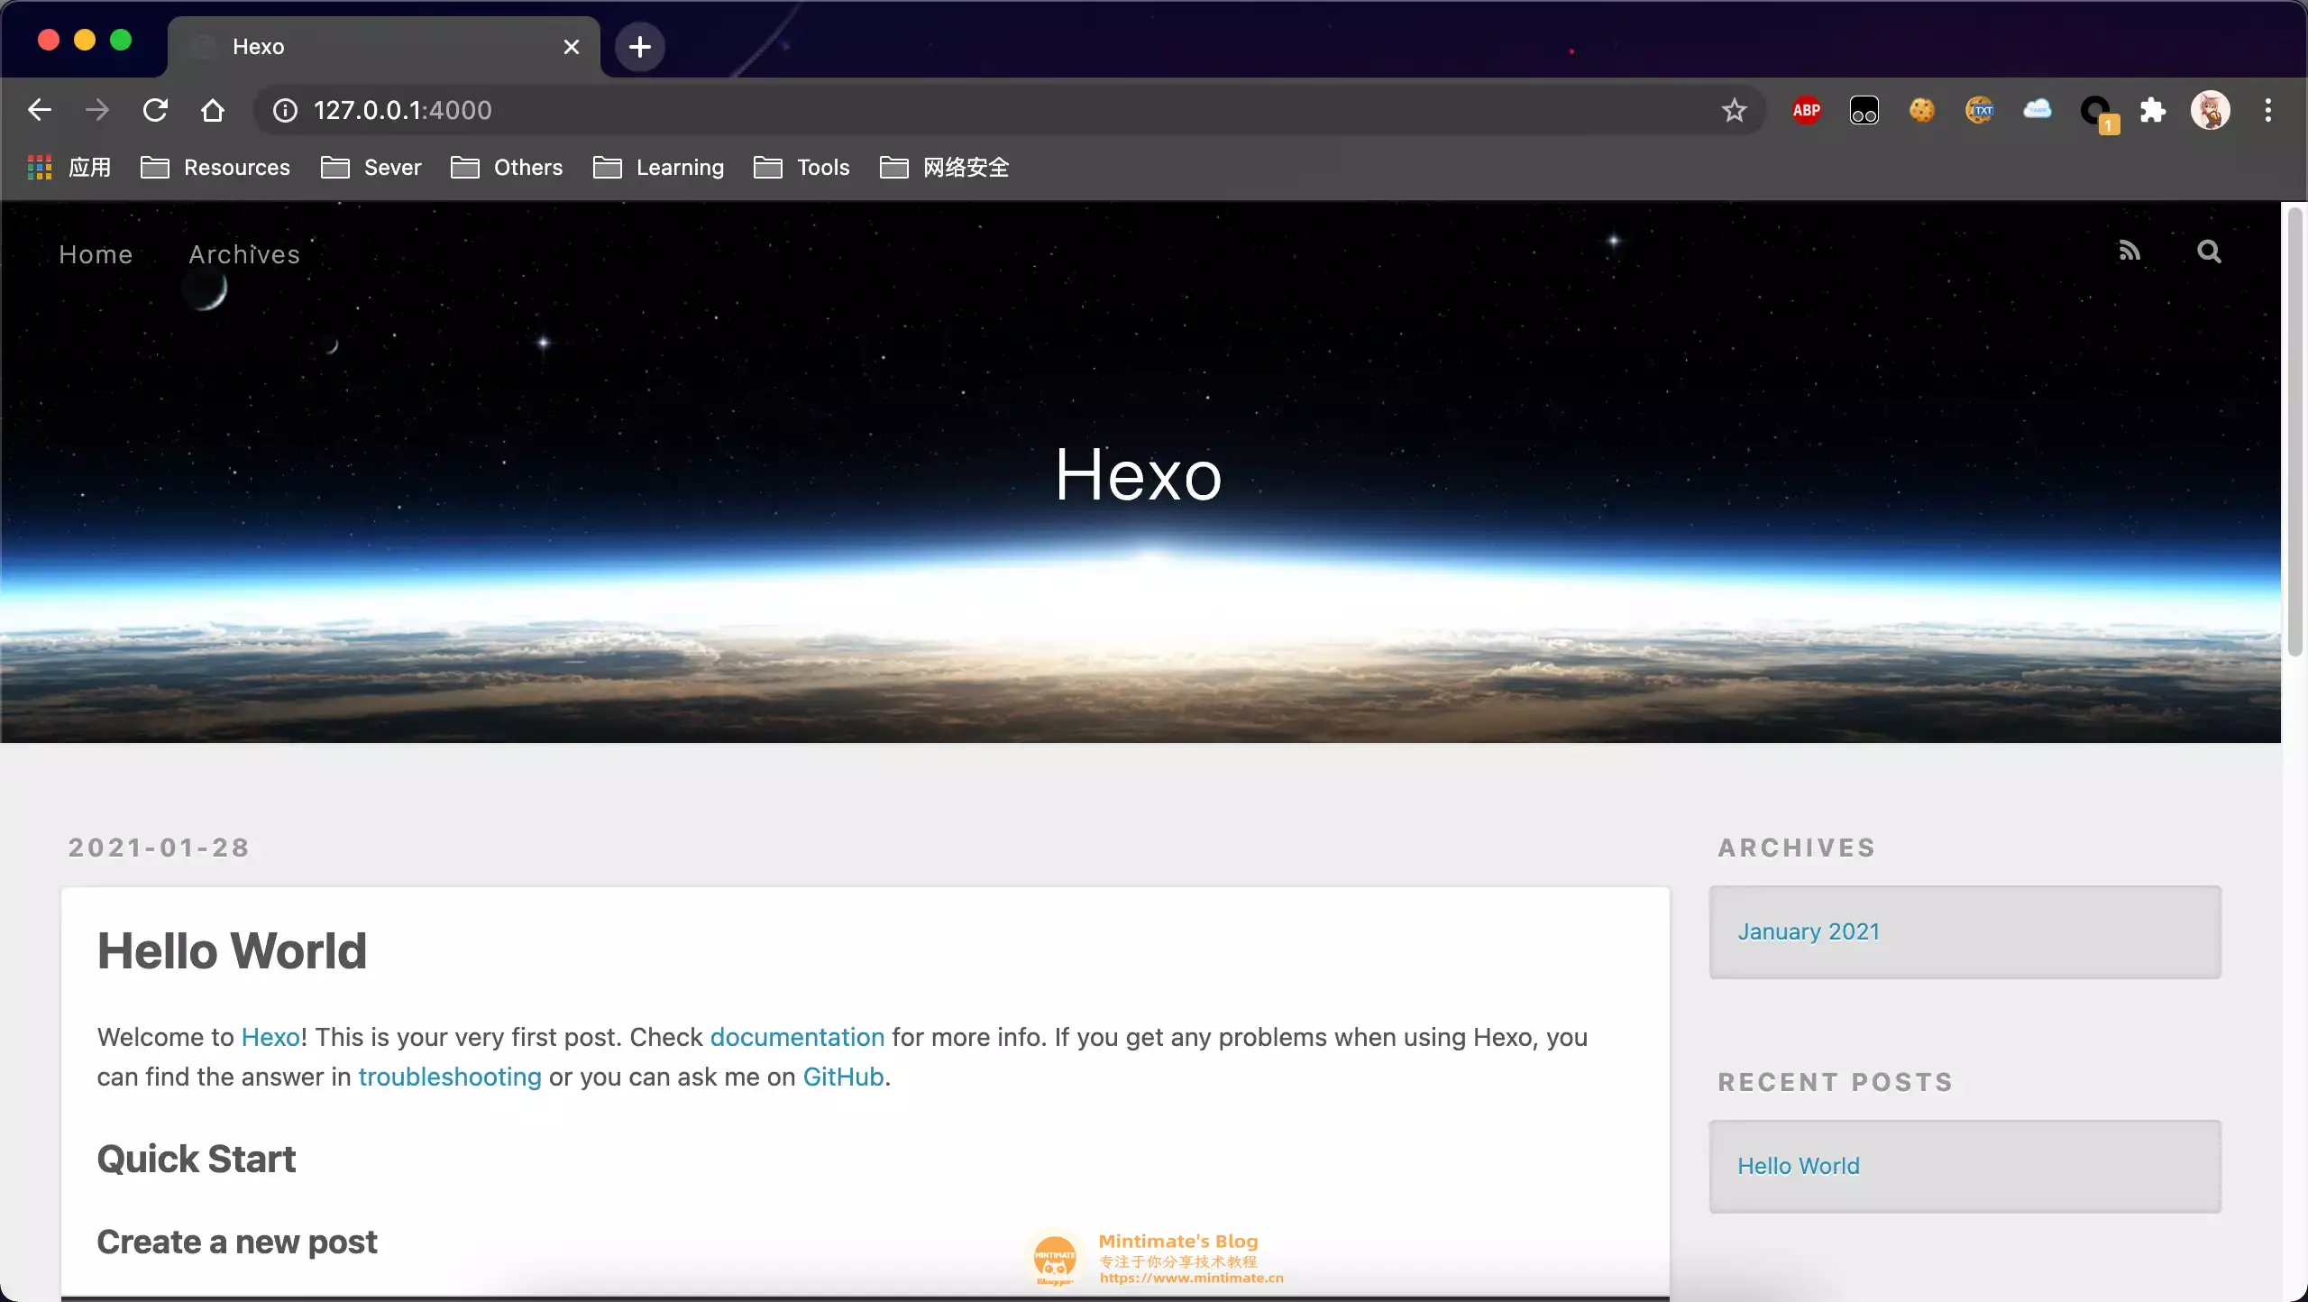View site information icon in address bar

pyautogui.click(x=285, y=110)
